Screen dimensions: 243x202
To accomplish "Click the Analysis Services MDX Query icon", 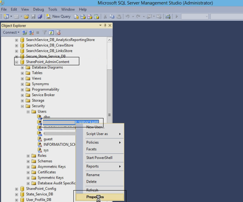I will (83, 16).
